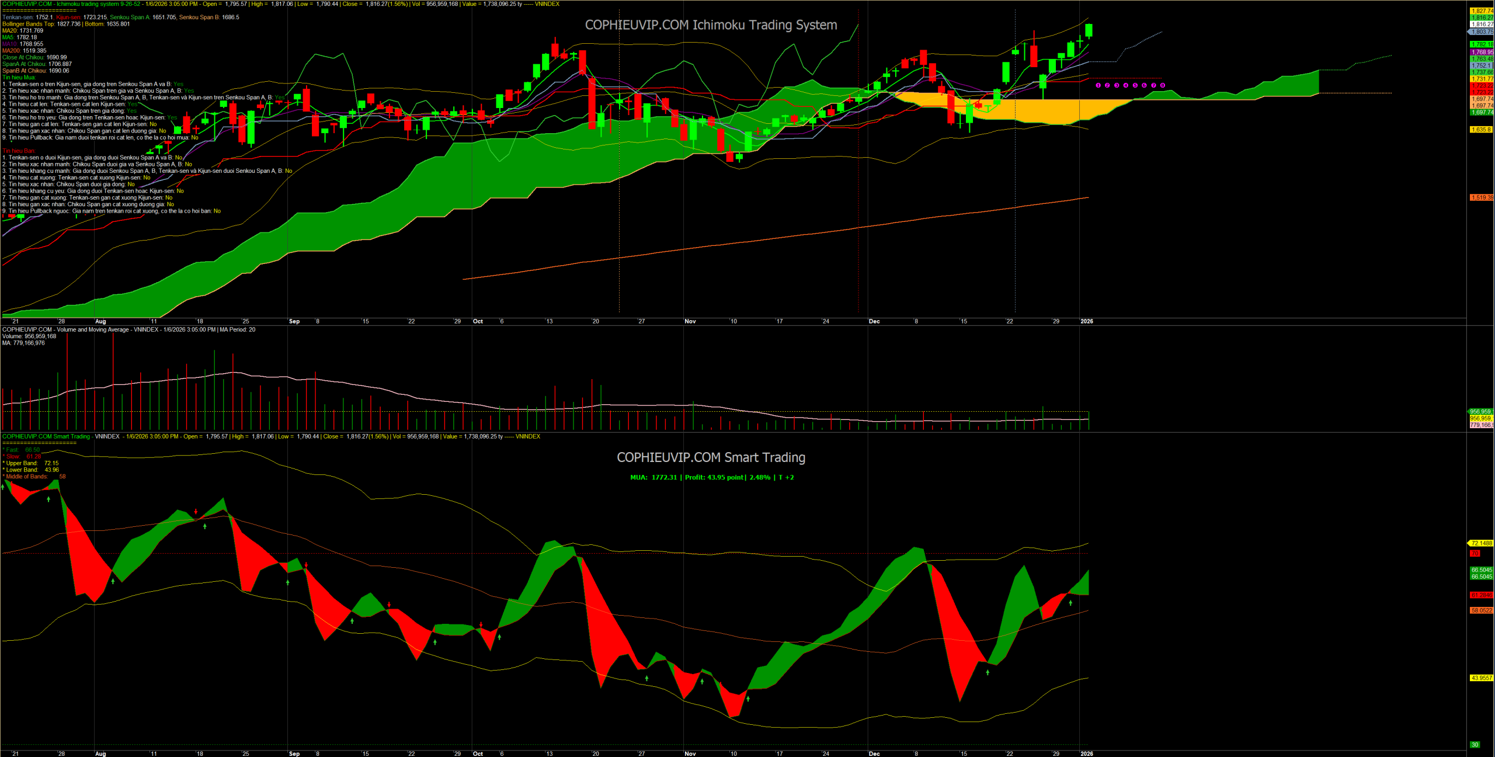Click the blue 1,803.75 price axis tag
This screenshot has width=1495, height=757.
(1482, 32)
